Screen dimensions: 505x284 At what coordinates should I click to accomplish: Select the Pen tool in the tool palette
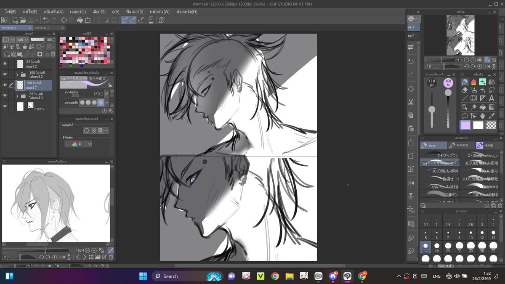[465, 82]
